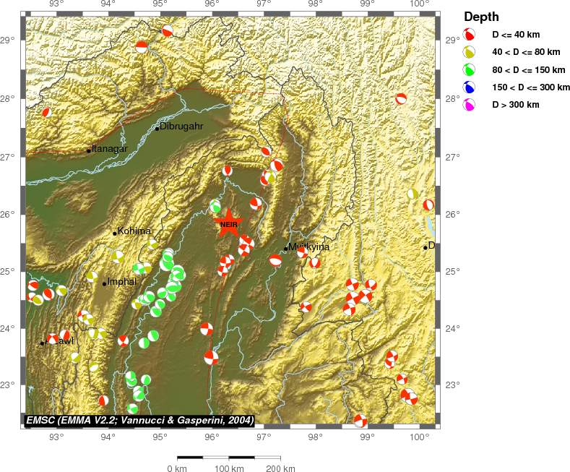570x472 pixels.
Task: Click the red D <= 40 km legend symbol
Action: (469, 34)
